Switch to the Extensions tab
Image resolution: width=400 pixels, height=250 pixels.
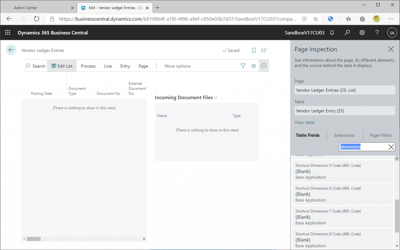pos(344,135)
